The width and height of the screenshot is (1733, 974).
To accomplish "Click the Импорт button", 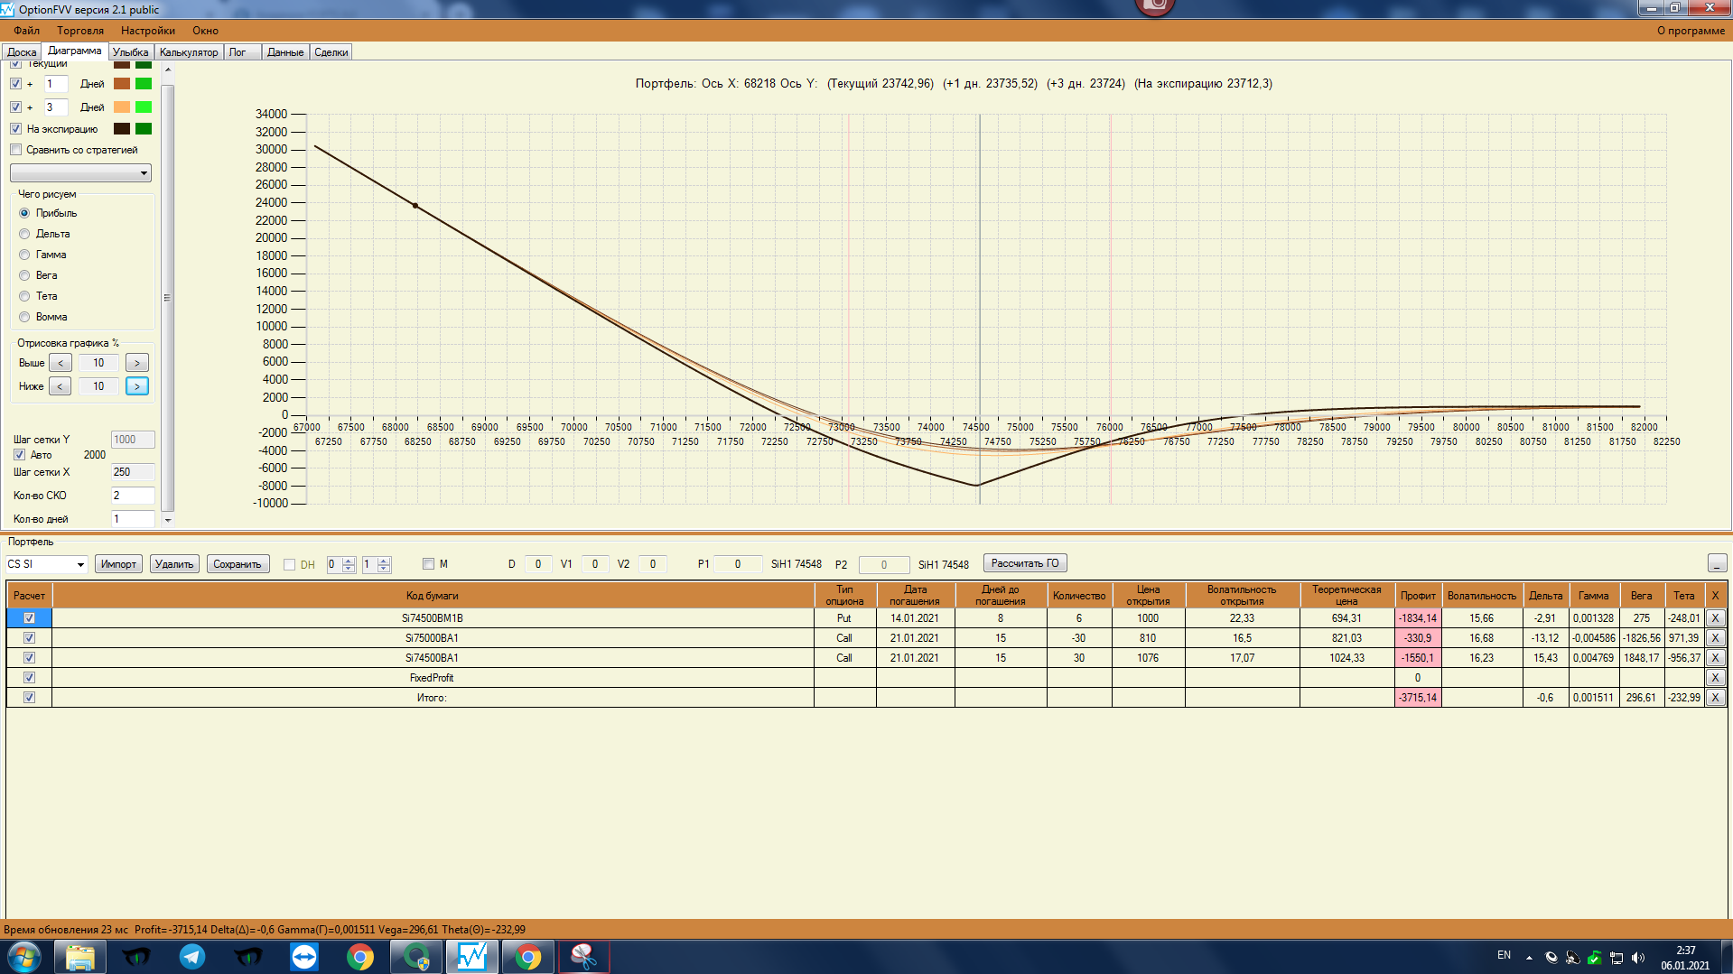I will coord(118,564).
